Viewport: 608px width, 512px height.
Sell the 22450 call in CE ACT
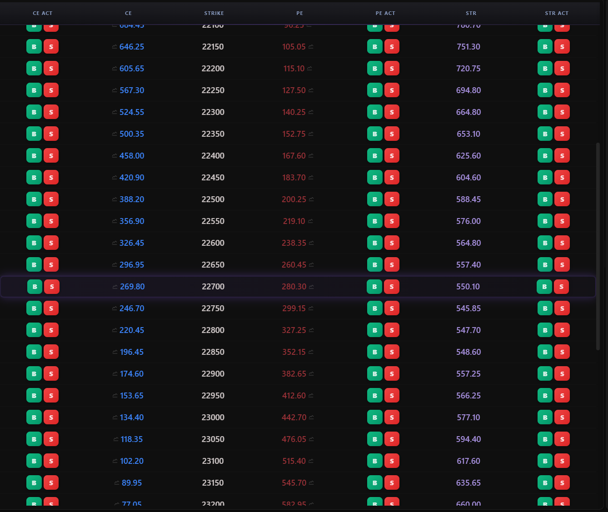click(51, 178)
